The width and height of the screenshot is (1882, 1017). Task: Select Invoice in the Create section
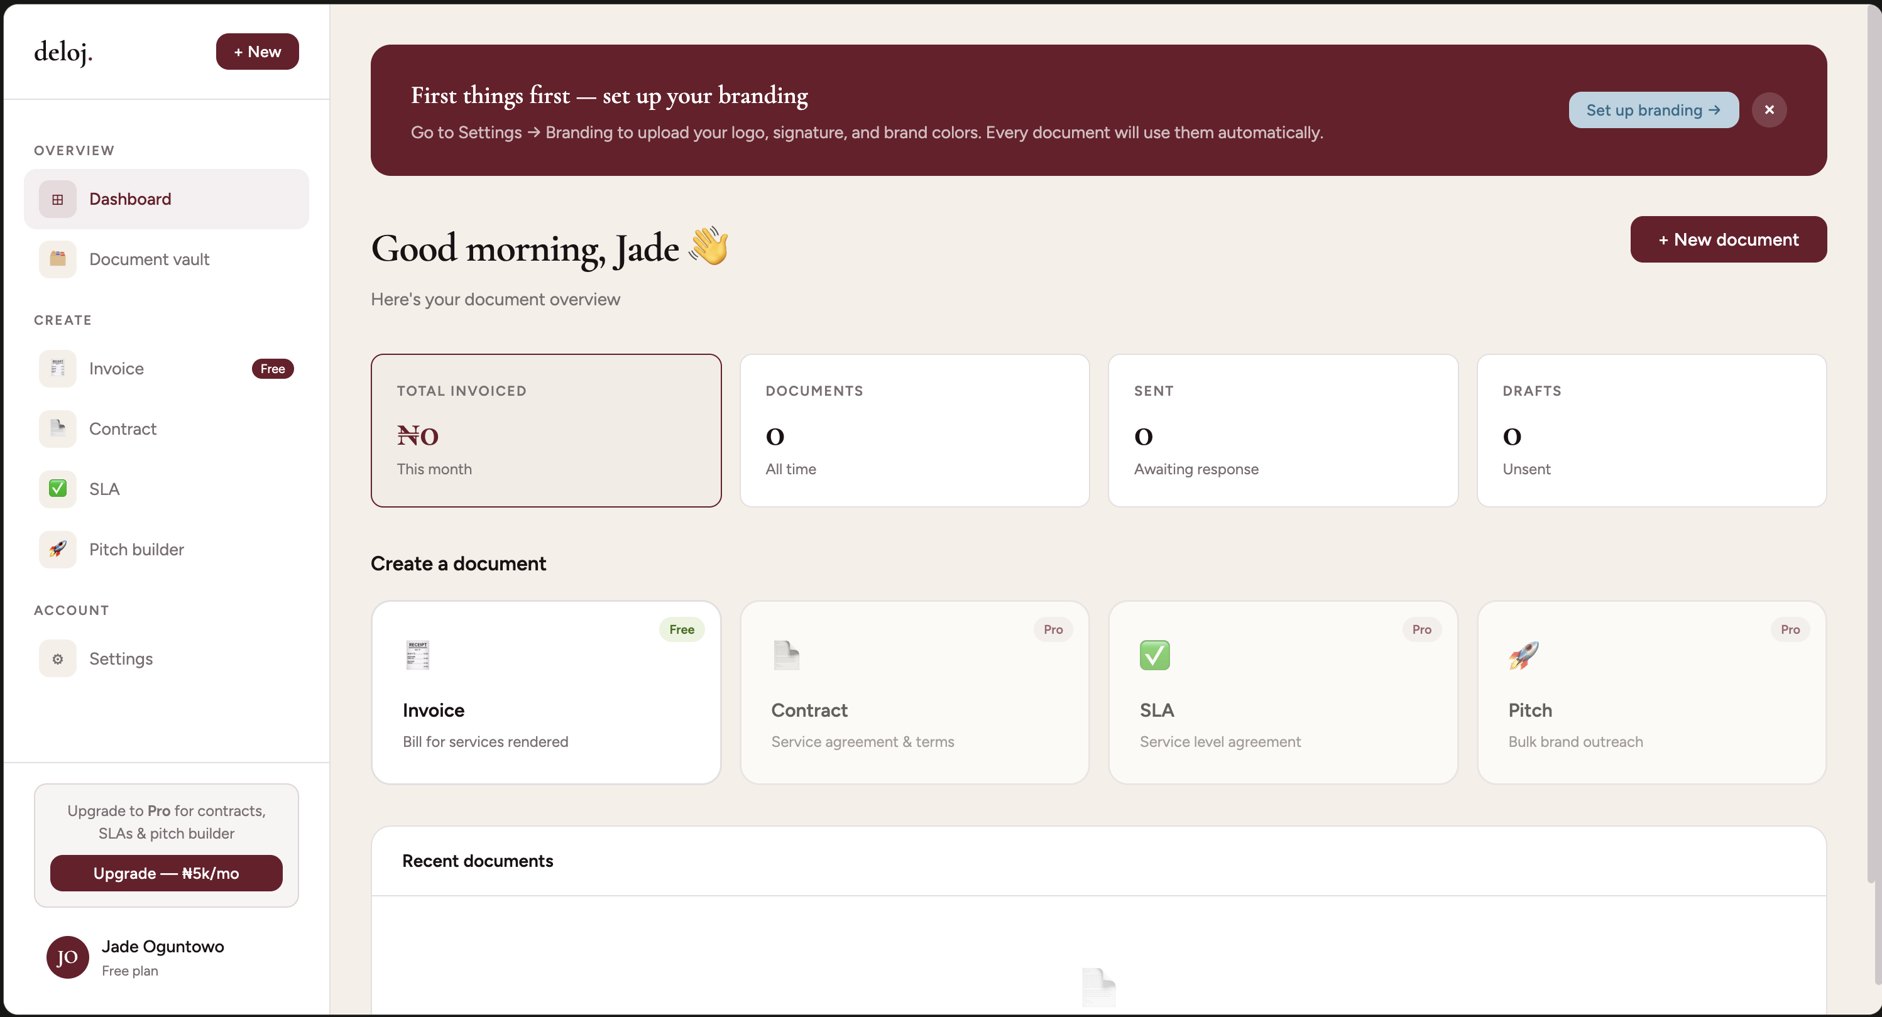167,369
